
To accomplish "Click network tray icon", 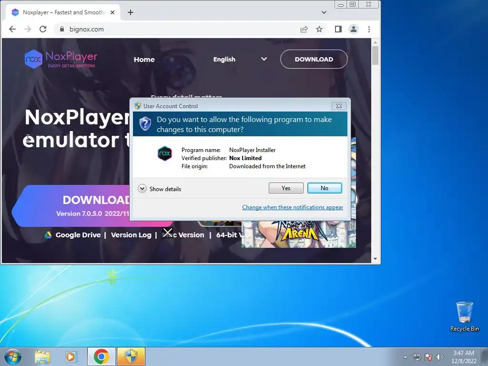I will click(417, 357).
